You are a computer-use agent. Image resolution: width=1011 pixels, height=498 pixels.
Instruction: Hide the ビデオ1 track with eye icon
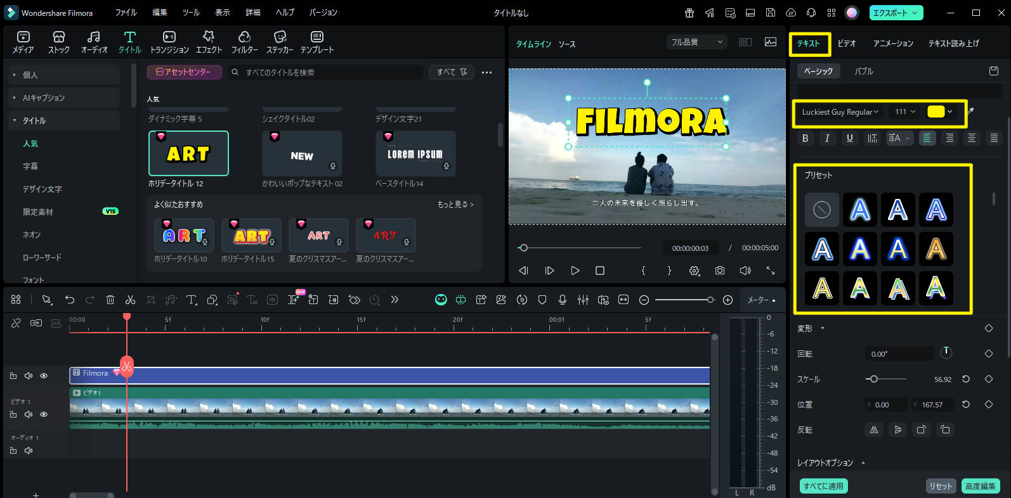coord(44,414)
